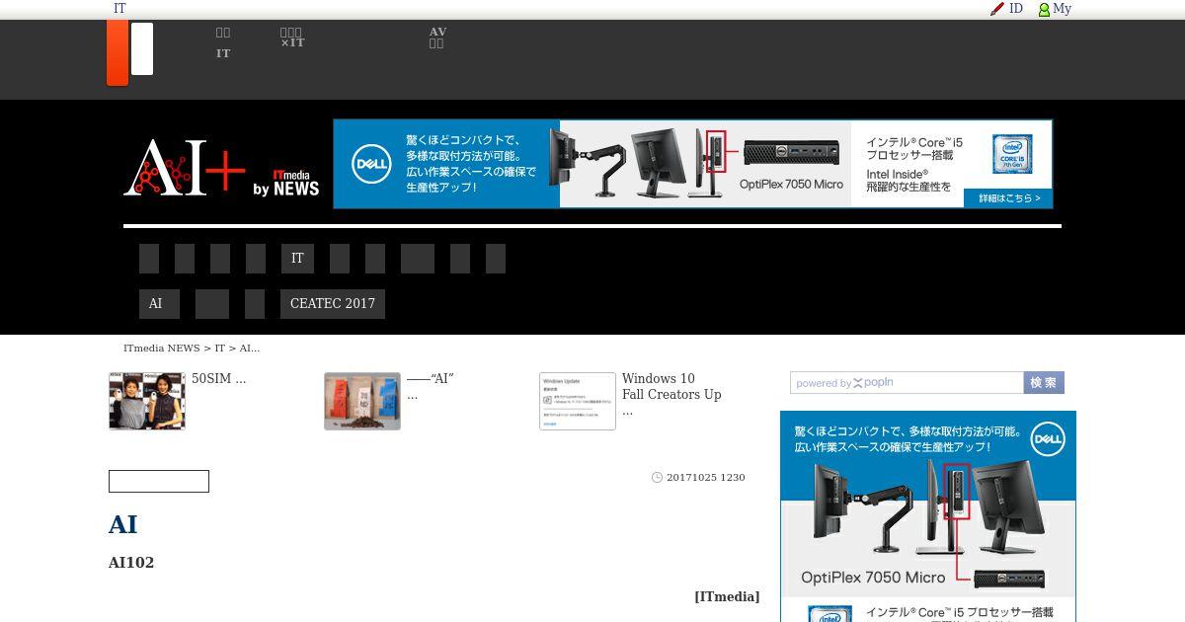The height and width of the screenshot is (622, 1185).
Task: Click the AI+ site logo
Action: 185,167
